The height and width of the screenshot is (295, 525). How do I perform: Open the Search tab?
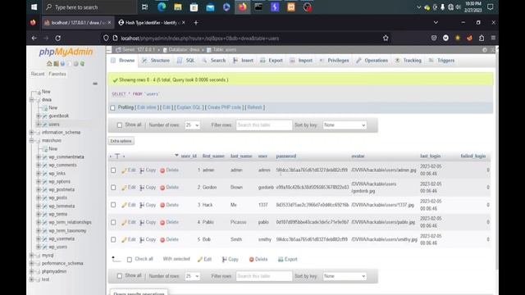pyautogui.click(x=213, y=61)
